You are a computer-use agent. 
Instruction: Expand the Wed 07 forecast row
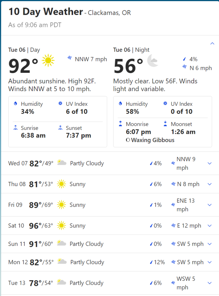pyautogui.click(x=210, y=163)
